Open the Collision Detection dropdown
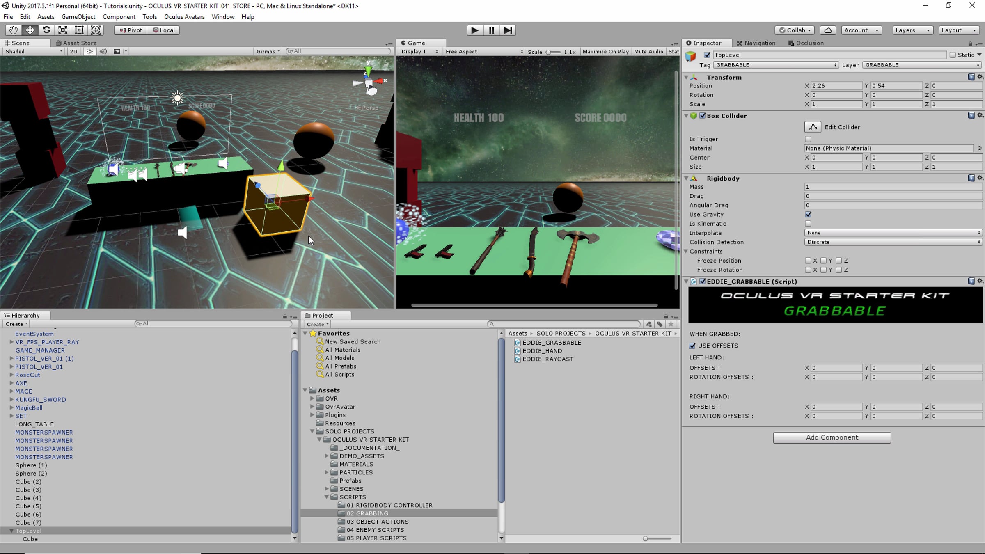Image resolution: width=985 pixels, height=554 pixels. (893, 242)
